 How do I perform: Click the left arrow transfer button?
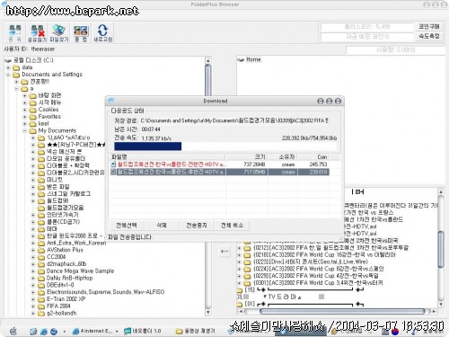pos(224,252)
